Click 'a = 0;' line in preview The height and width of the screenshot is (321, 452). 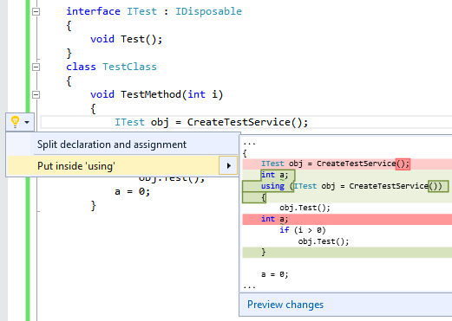[275, 274]
